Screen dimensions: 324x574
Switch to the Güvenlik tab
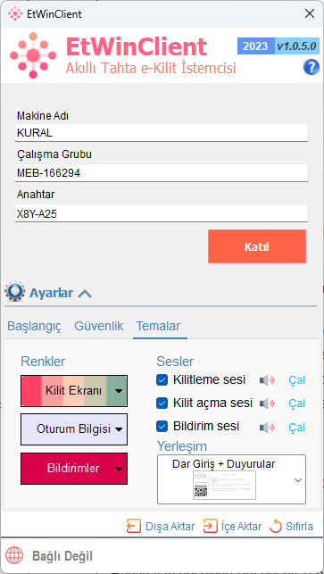pyautogui.click(x=99, y=326)
